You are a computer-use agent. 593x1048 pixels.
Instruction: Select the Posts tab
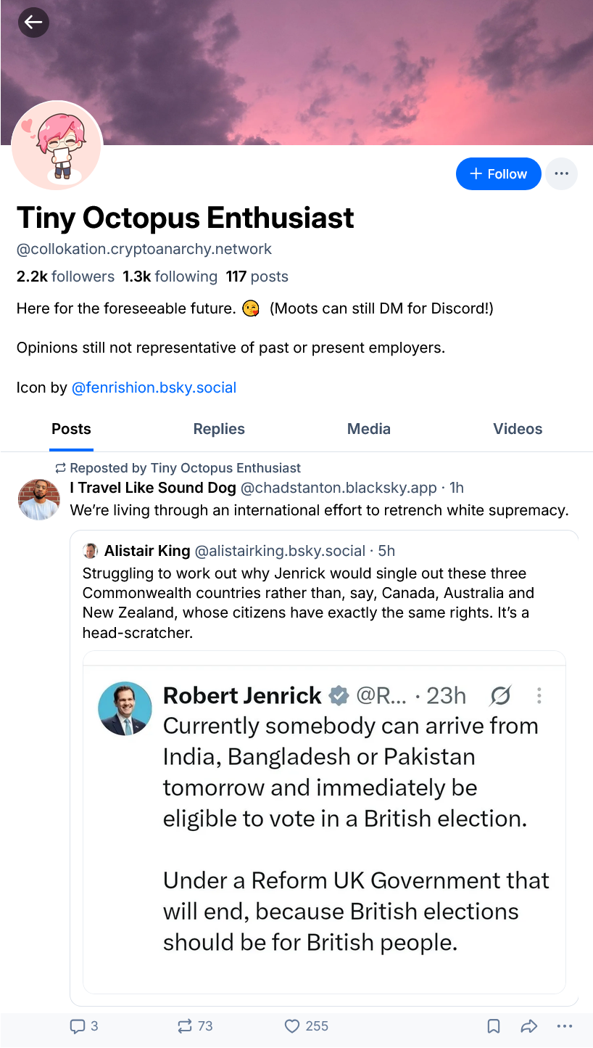click(71, 429)
